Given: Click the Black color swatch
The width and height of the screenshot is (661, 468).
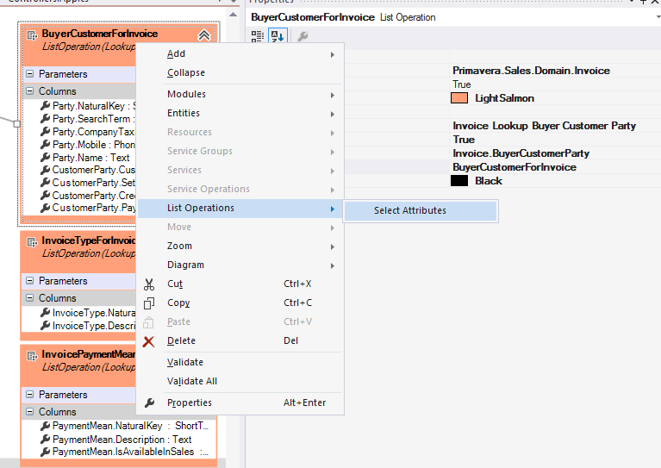Looking at the screenshot, I should (459, 181).
